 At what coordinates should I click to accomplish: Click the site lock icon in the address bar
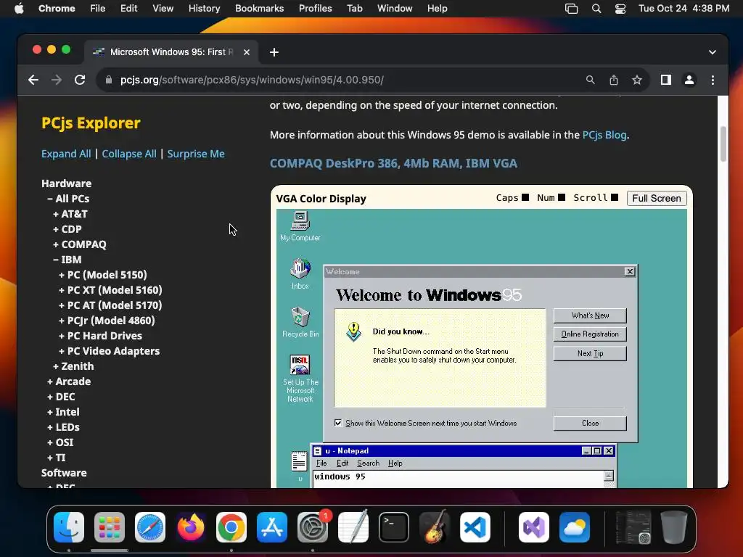click(109, 80)
